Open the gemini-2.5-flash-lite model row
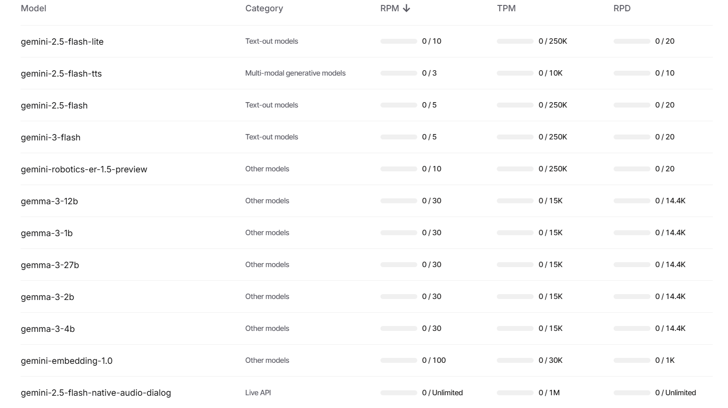 (62, 42)
